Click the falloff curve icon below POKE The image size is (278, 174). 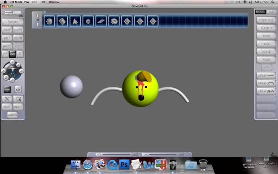[x=266, y=67]
